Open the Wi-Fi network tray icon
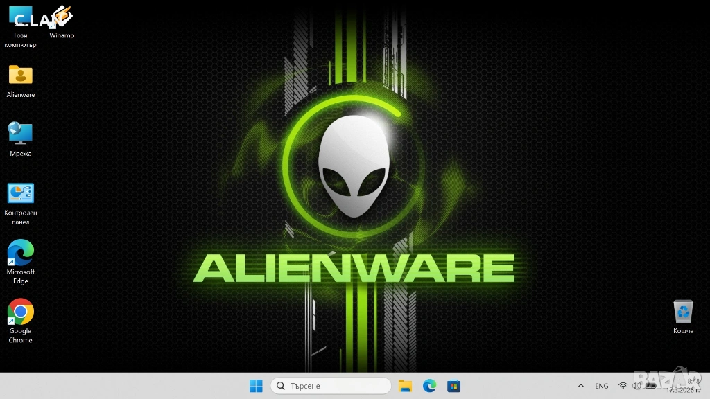 [x=623, y=386]
